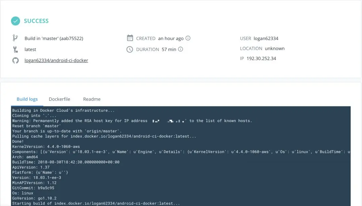Image resolution: width=362 pixels, height=206 pixels.
Task: Switch to the Readme tab
Action: [92, 99]
